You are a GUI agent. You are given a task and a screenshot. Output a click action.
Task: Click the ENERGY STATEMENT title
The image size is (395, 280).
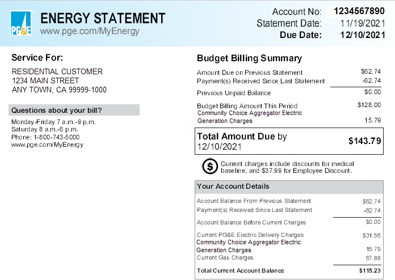pyautogui.click(x=103, y=19)
